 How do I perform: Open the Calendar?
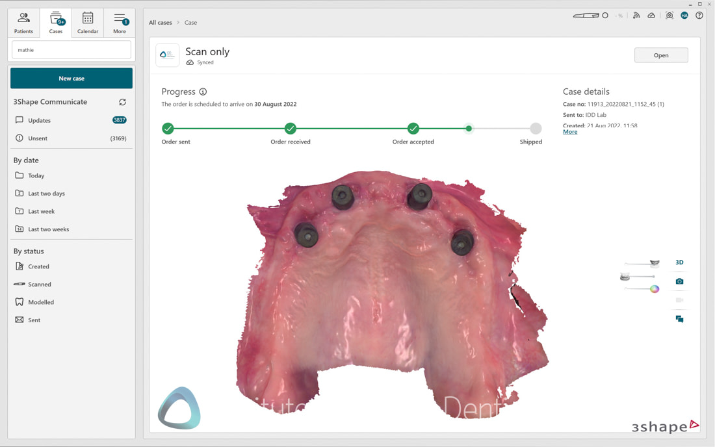(x=88, y=22)
